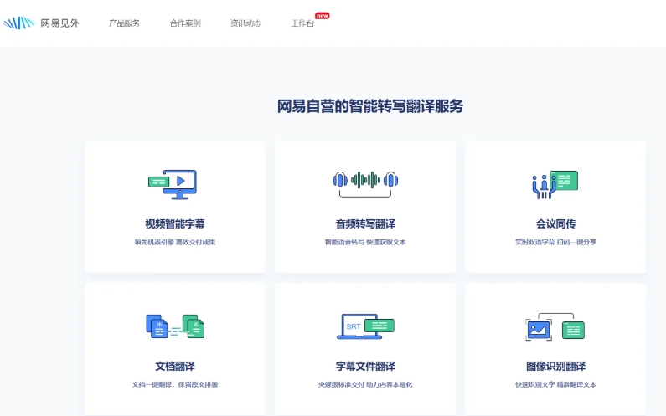Select the 音频转写翻译 title link

(x=365, y=224)
